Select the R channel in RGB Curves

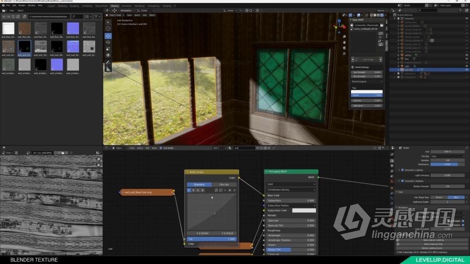tap(193, 190)
